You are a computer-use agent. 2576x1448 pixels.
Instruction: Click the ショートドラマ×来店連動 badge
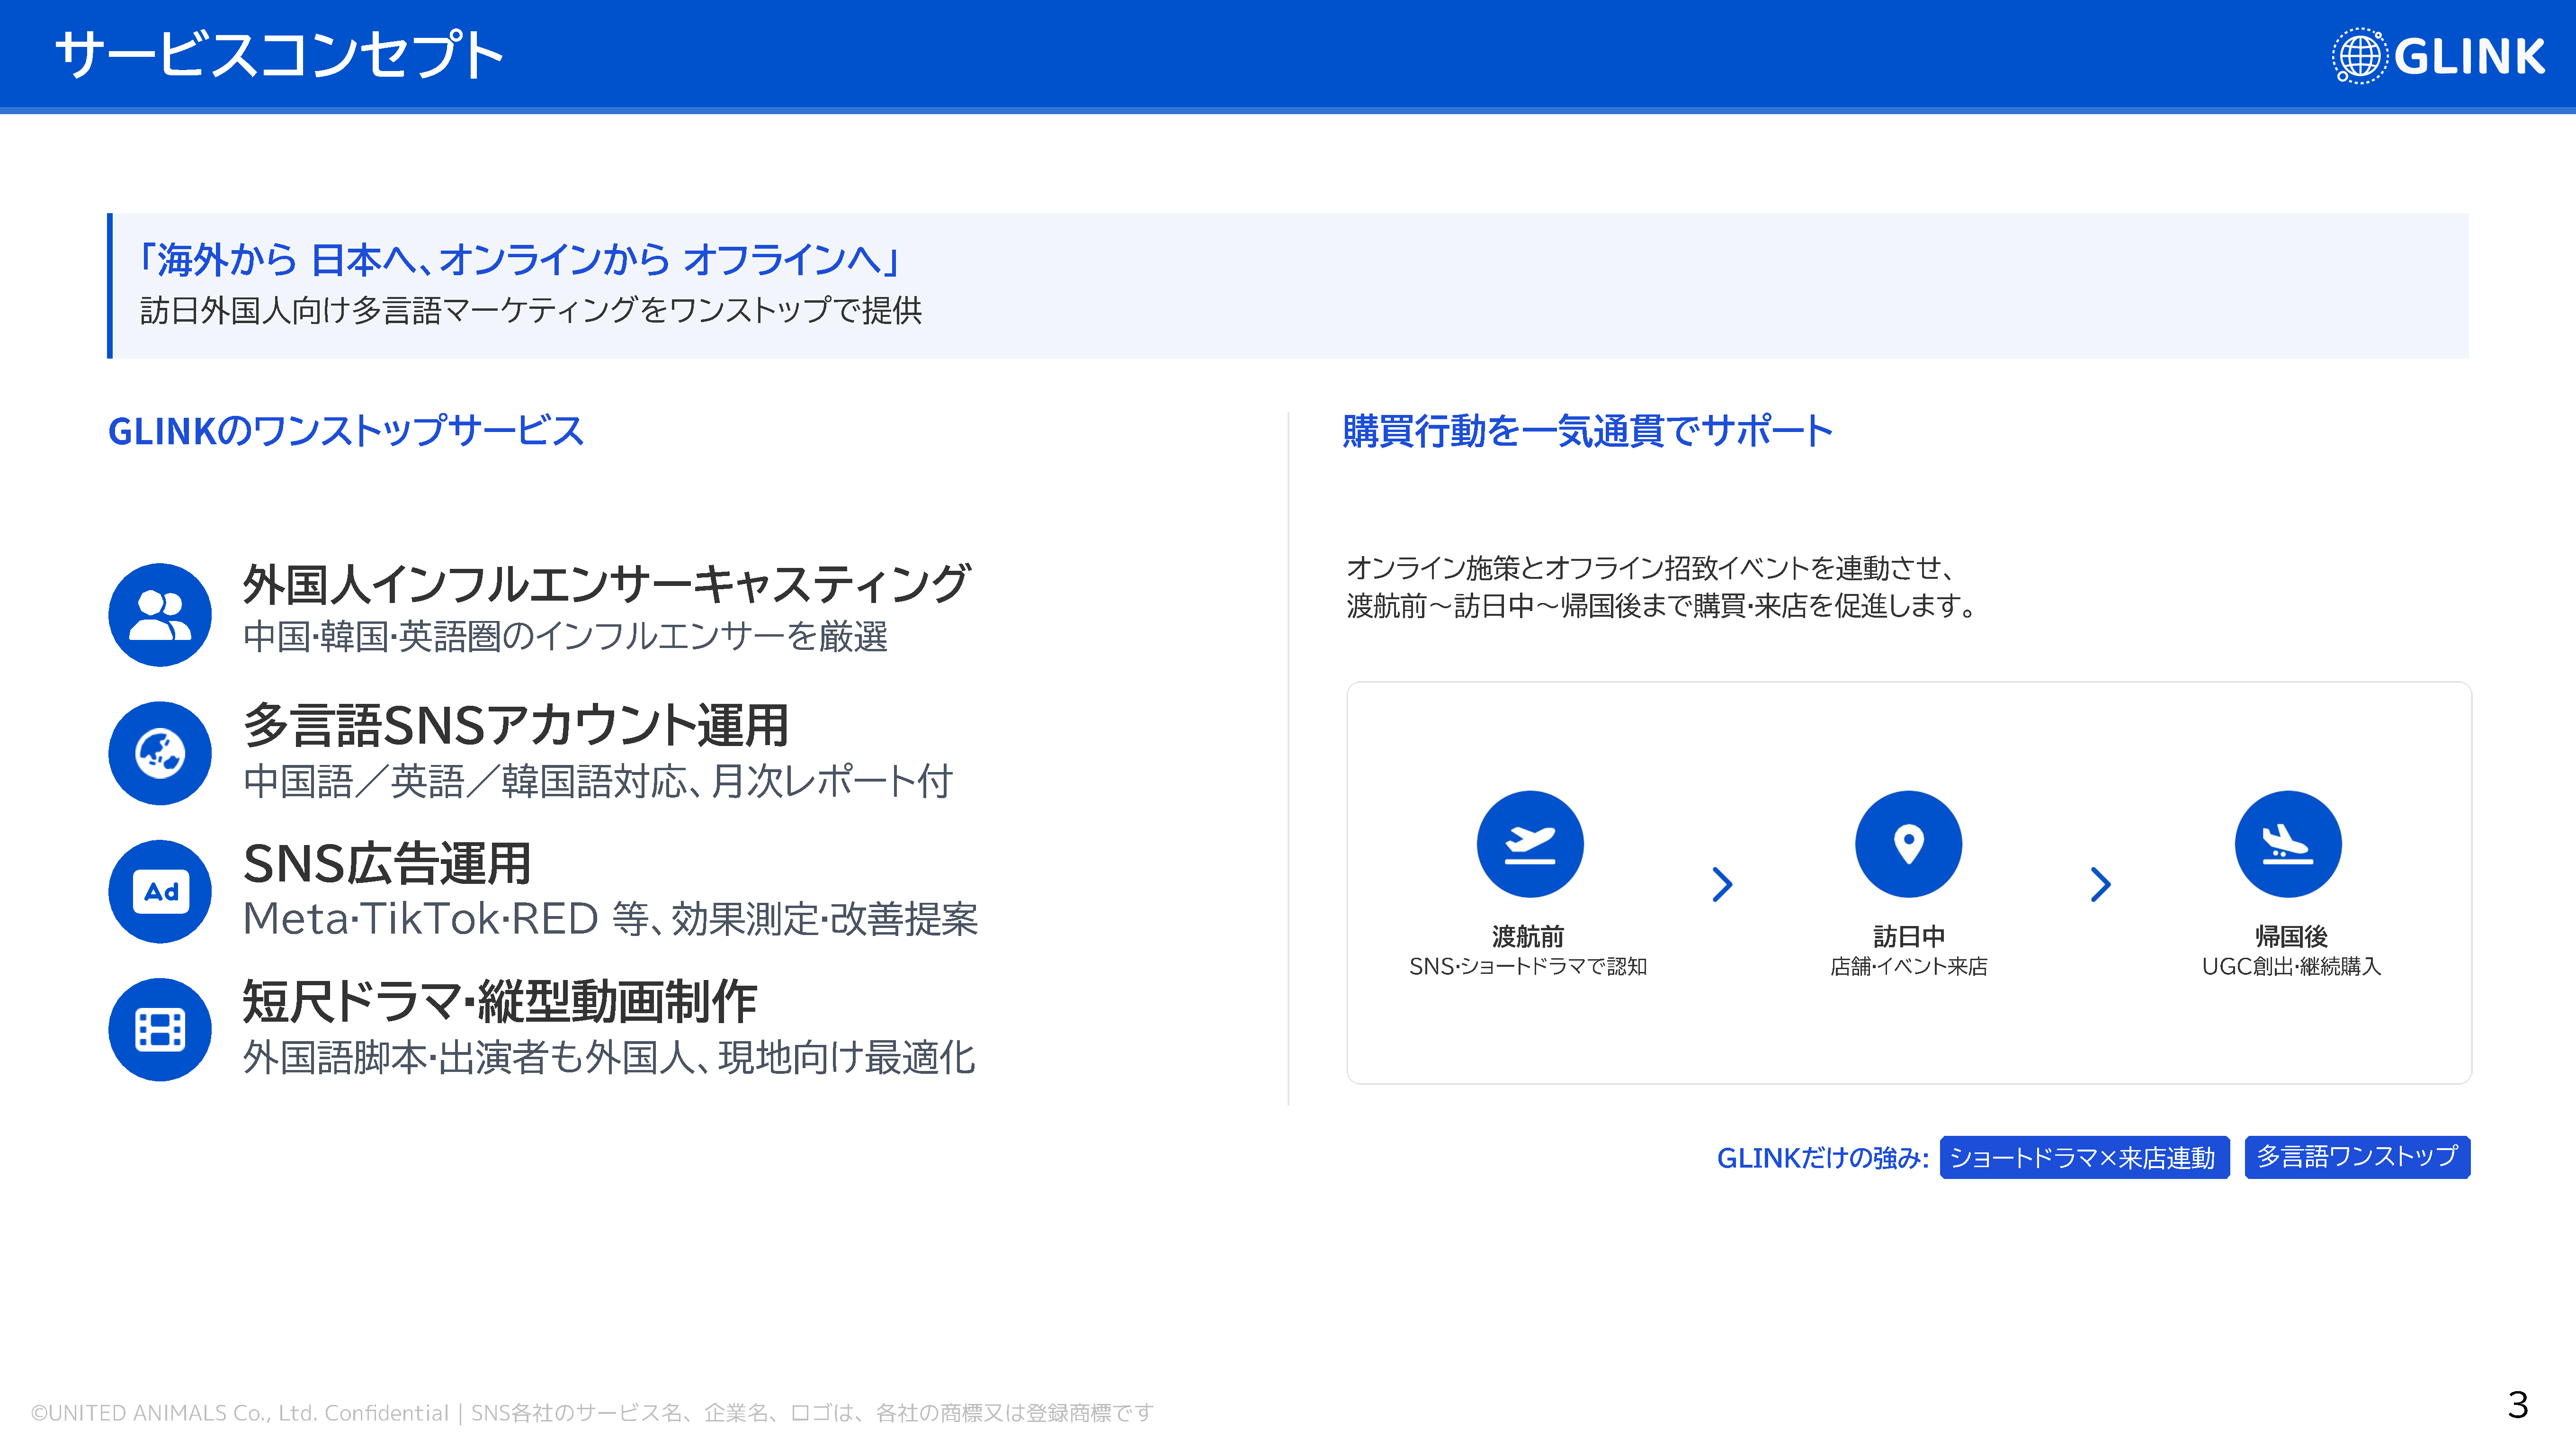tap(2083, 1157)
